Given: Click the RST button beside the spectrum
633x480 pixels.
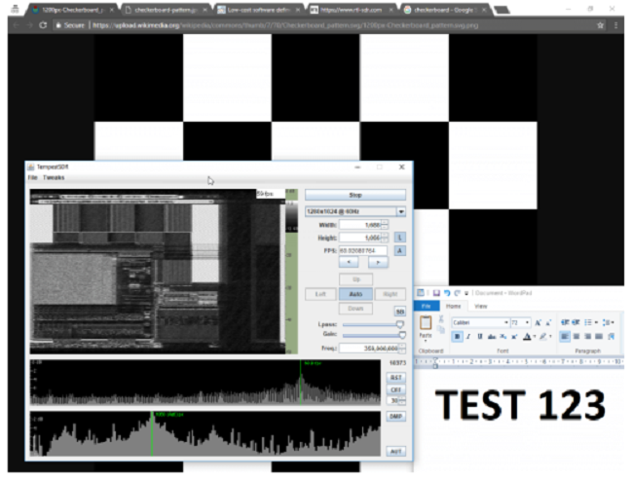Looking at the screenshot, I should 397,376.
